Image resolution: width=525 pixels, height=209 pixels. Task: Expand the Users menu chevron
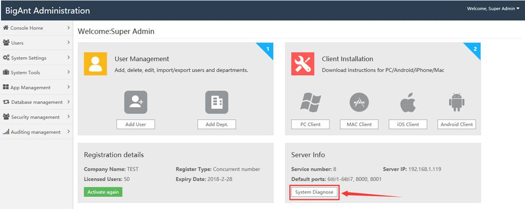(68, 42)
